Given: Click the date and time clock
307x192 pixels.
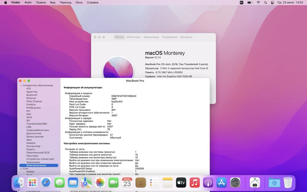Looking at the screenshot, I should 290,2.
